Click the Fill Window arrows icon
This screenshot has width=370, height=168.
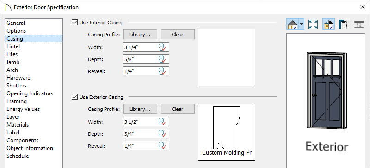click(313, 24)
